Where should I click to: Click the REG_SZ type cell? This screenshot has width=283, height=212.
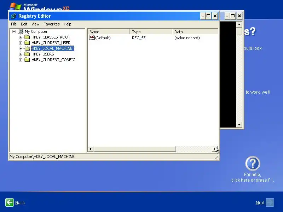pyautogui.click(x=139, y=38)
